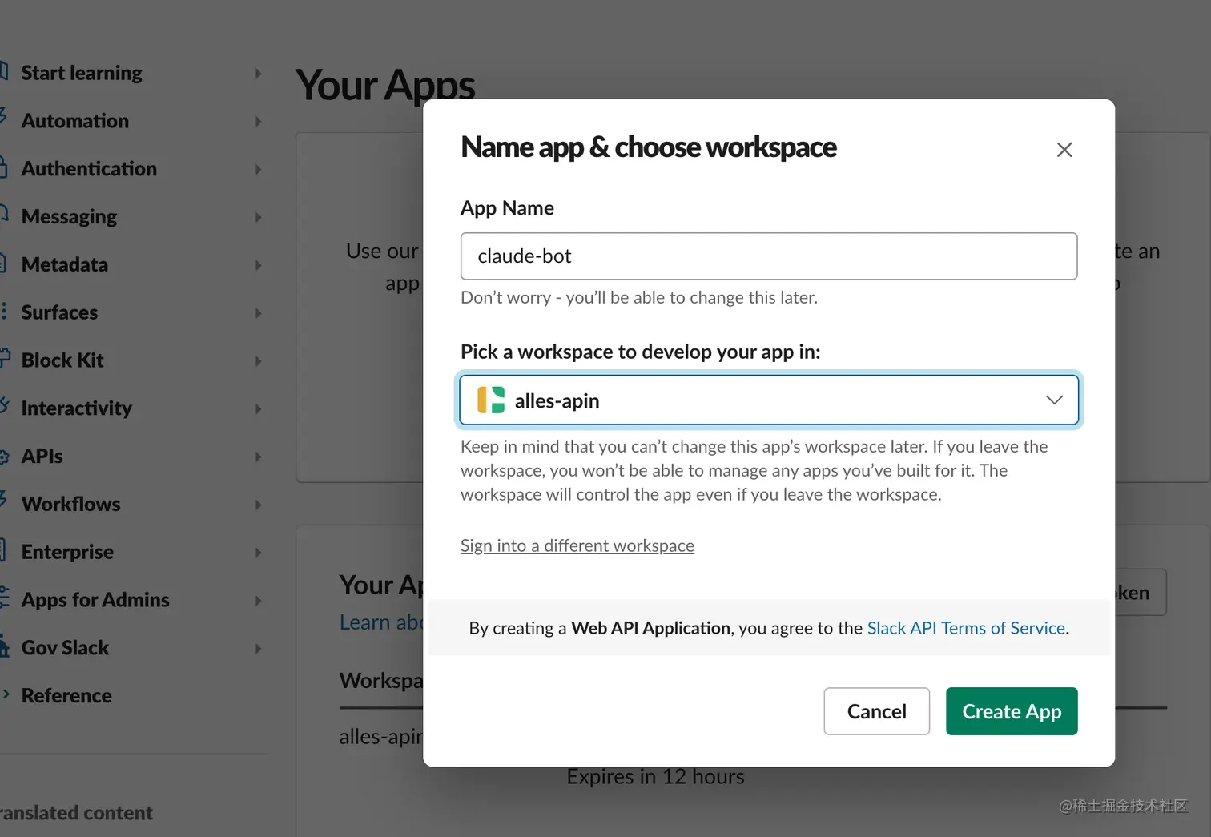This screenshot has height=837, width=1211.
Task: Click the alles-apin workspace logo icon
Action: 491,400
